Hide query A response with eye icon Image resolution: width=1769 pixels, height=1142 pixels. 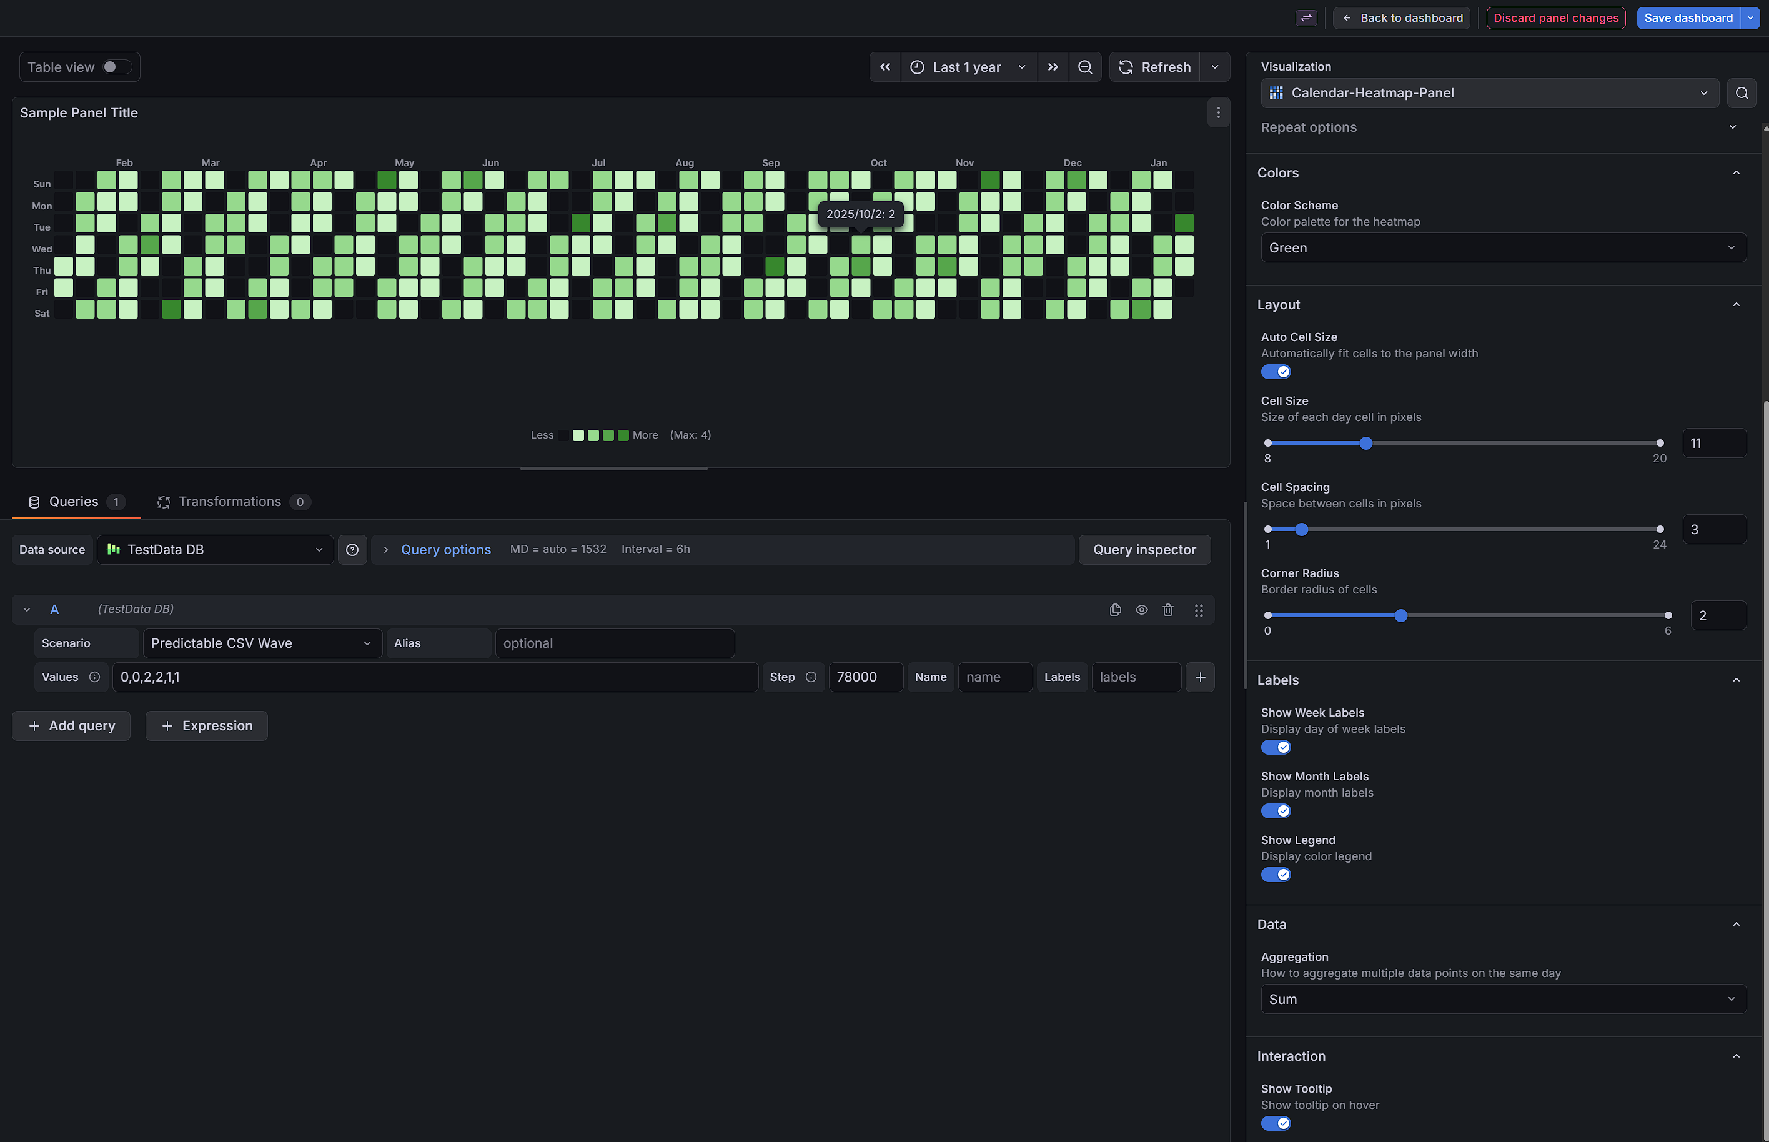1142,610
